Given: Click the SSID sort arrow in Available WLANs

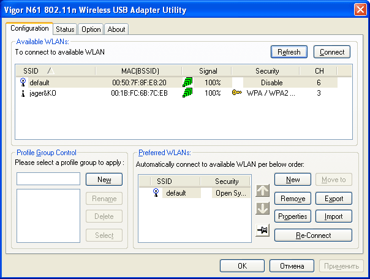Looking at the screenshot, I should click(x=50, y=71).
